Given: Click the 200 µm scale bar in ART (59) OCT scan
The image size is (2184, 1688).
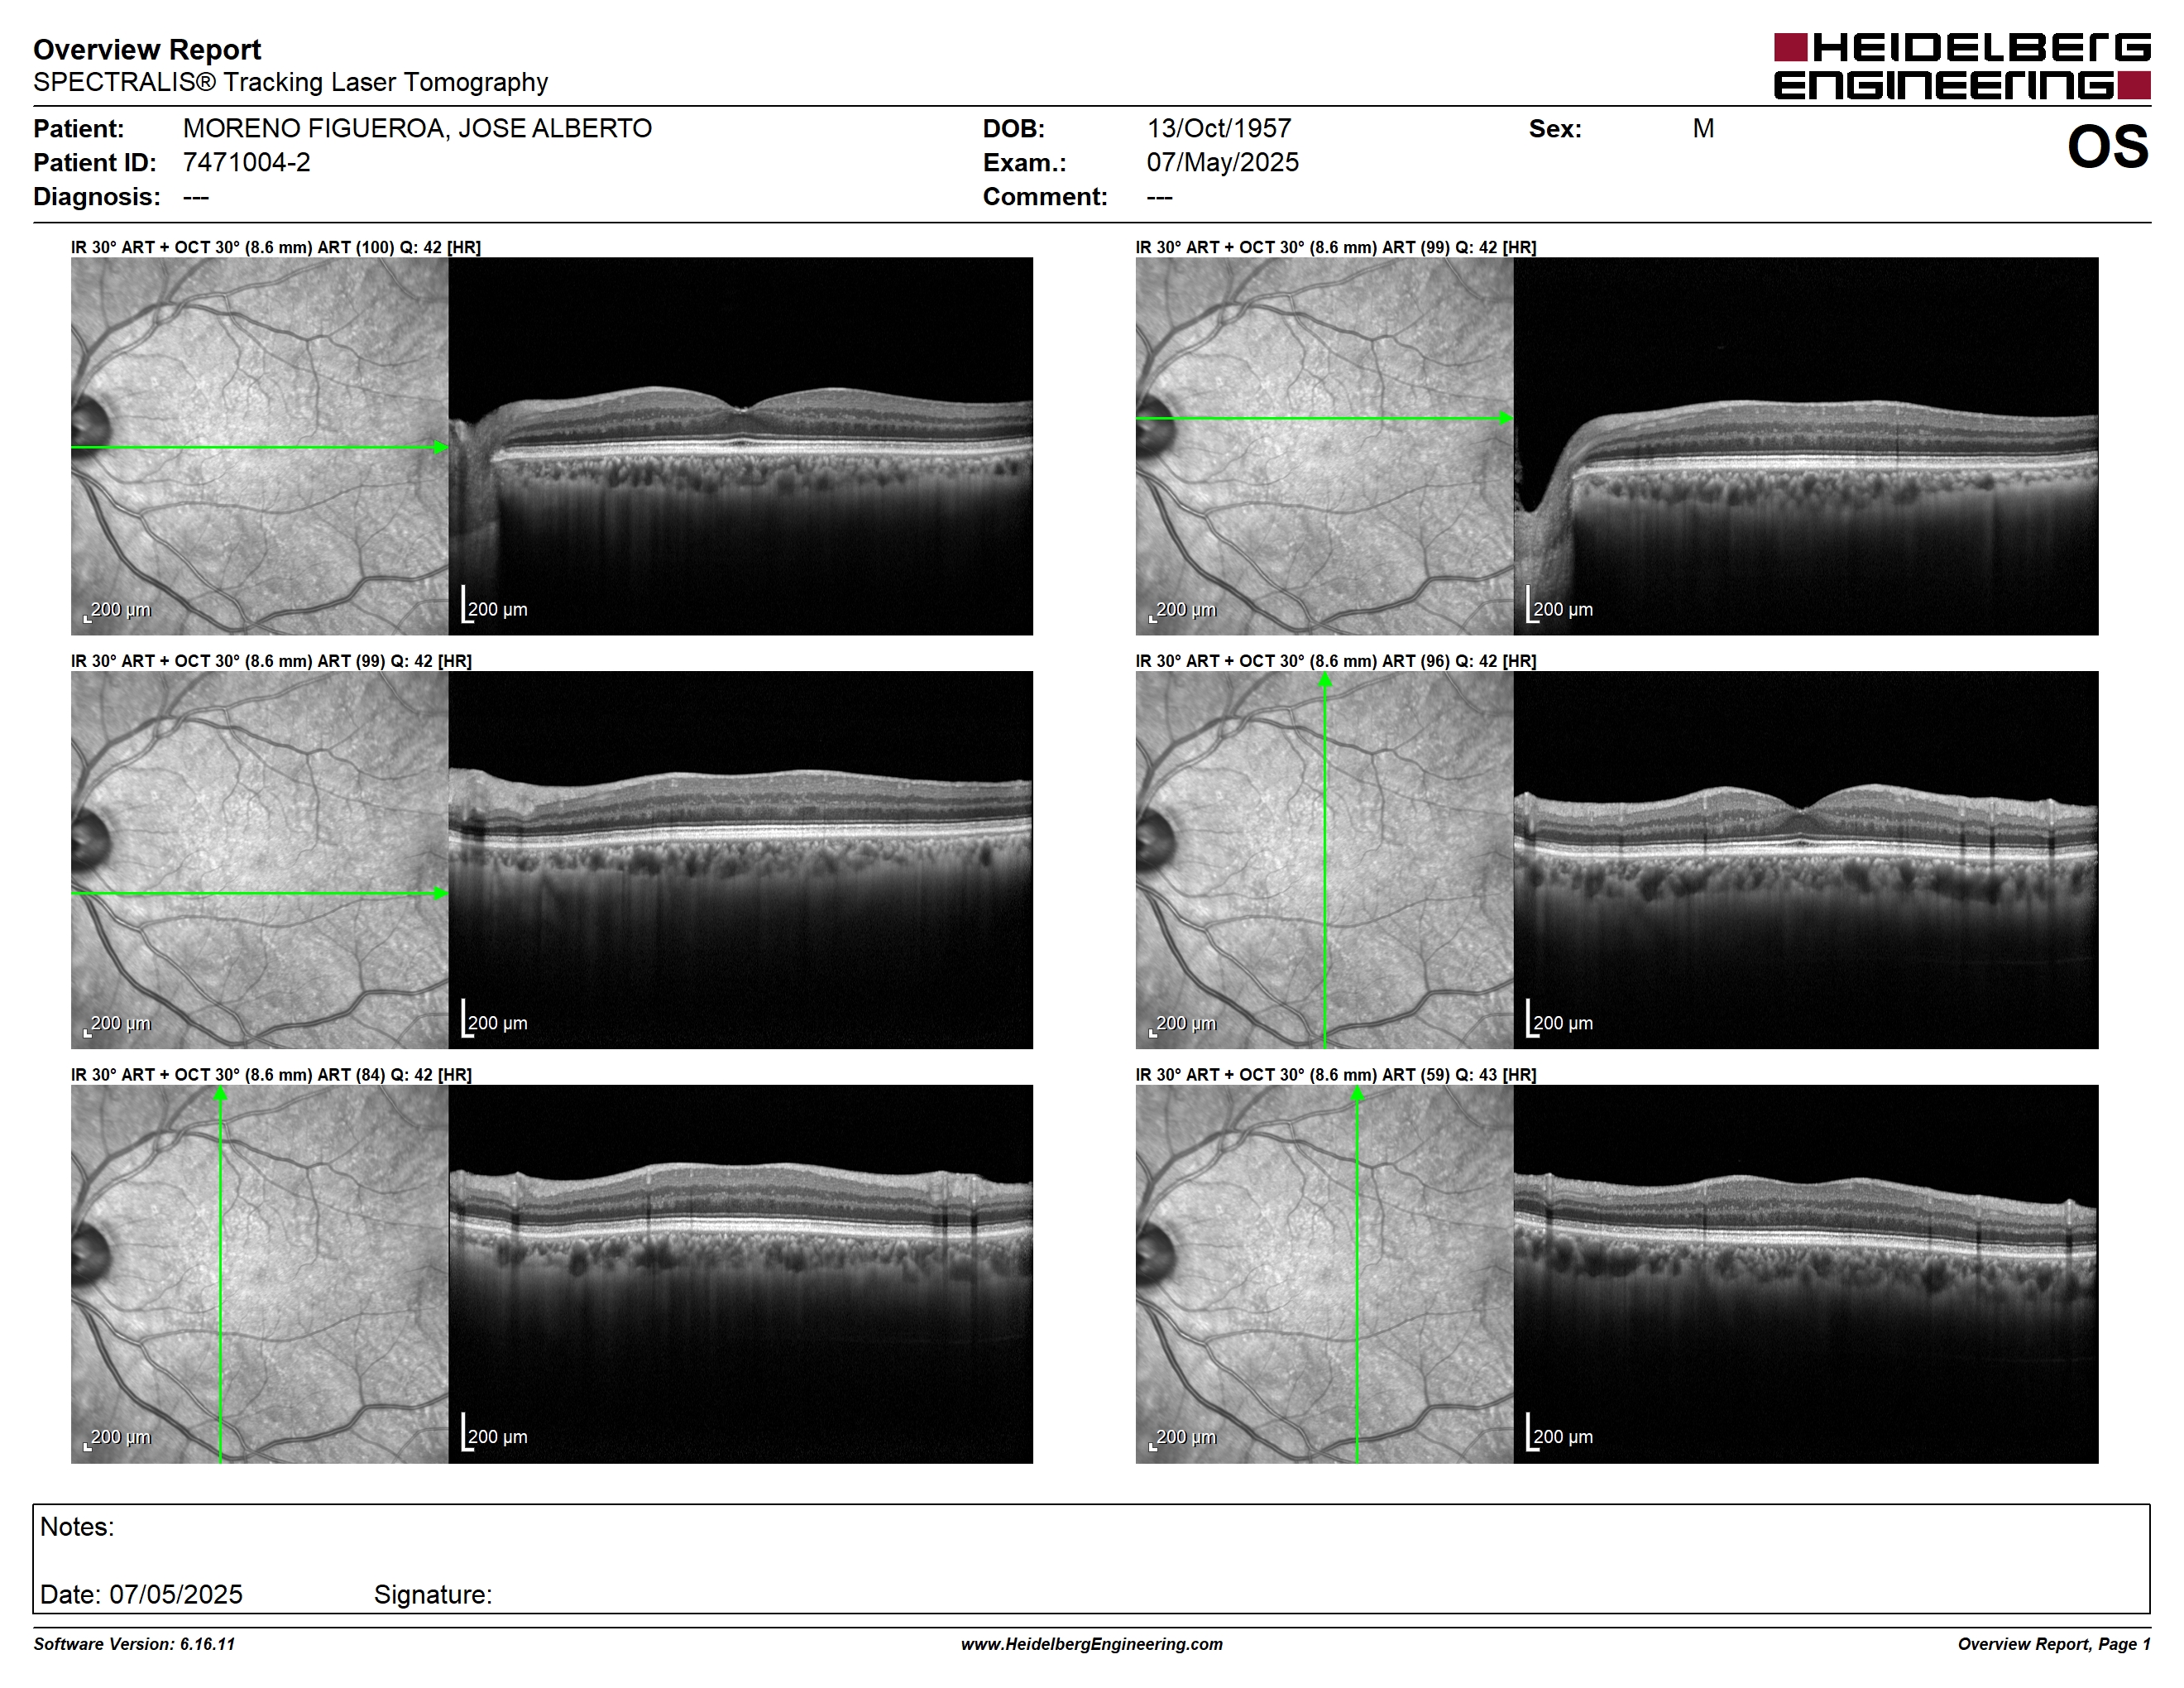Looking at the screenshot, I should tap(1559, 1433).
